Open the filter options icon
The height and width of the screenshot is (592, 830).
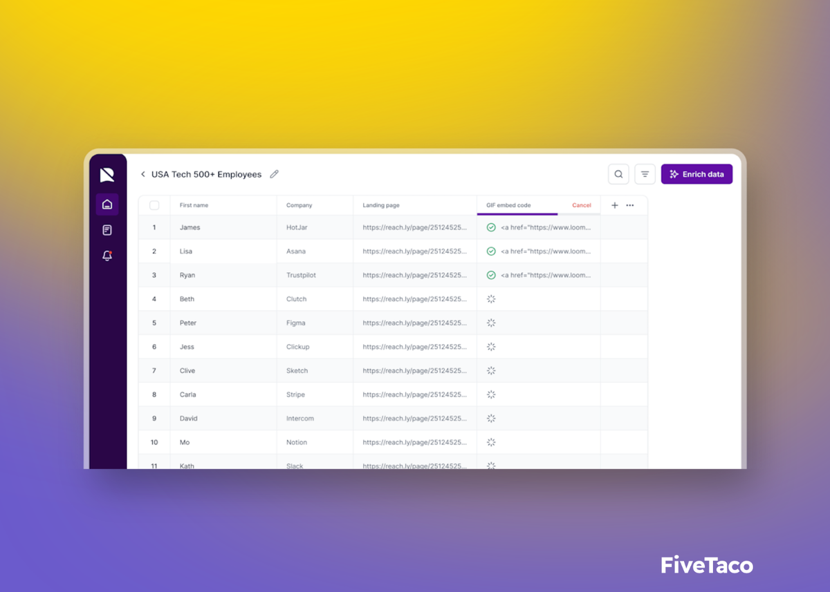click(645, 174)
